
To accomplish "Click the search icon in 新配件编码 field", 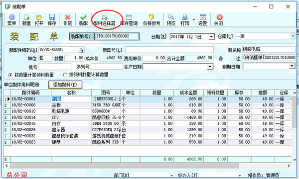I will pos(81,50).
